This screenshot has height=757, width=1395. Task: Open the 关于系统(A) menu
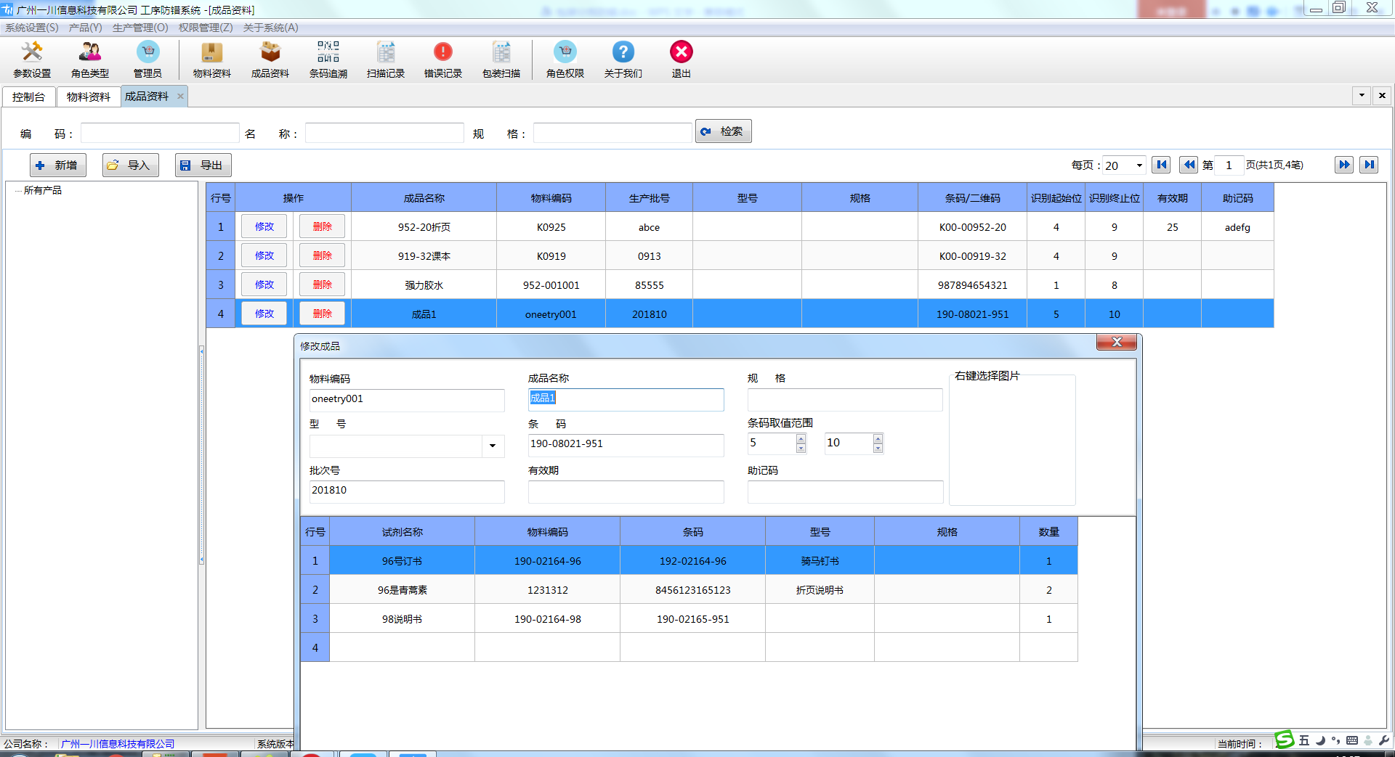pos(270,28)
